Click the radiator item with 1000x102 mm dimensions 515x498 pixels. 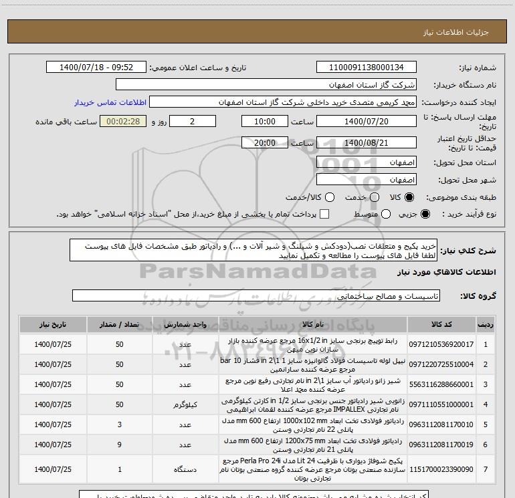(313, 424)
